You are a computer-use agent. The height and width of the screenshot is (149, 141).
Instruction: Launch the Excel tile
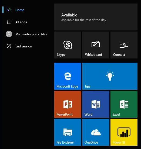(124, 104)
